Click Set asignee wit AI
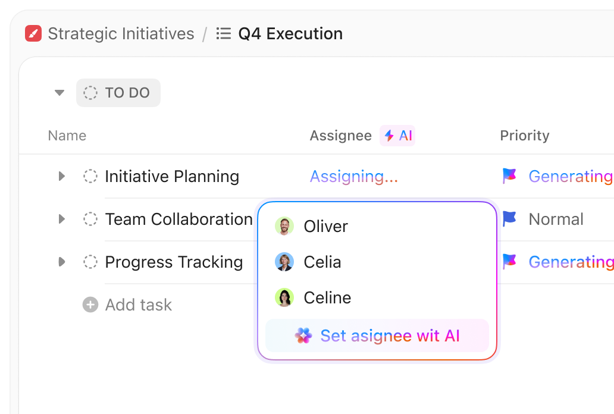 point(390,335)
